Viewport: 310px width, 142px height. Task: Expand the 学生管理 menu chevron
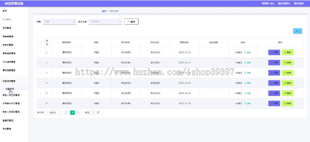click(x=24, y=28)
